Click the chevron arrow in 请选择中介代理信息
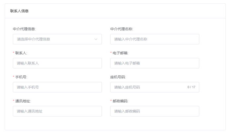 [96, 39]
